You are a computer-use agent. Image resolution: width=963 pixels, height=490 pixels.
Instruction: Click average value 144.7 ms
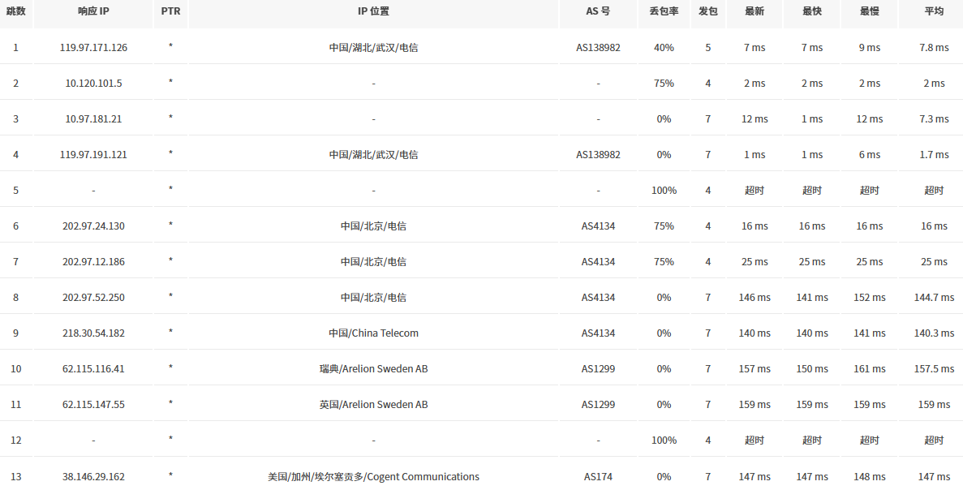point(934,297)
